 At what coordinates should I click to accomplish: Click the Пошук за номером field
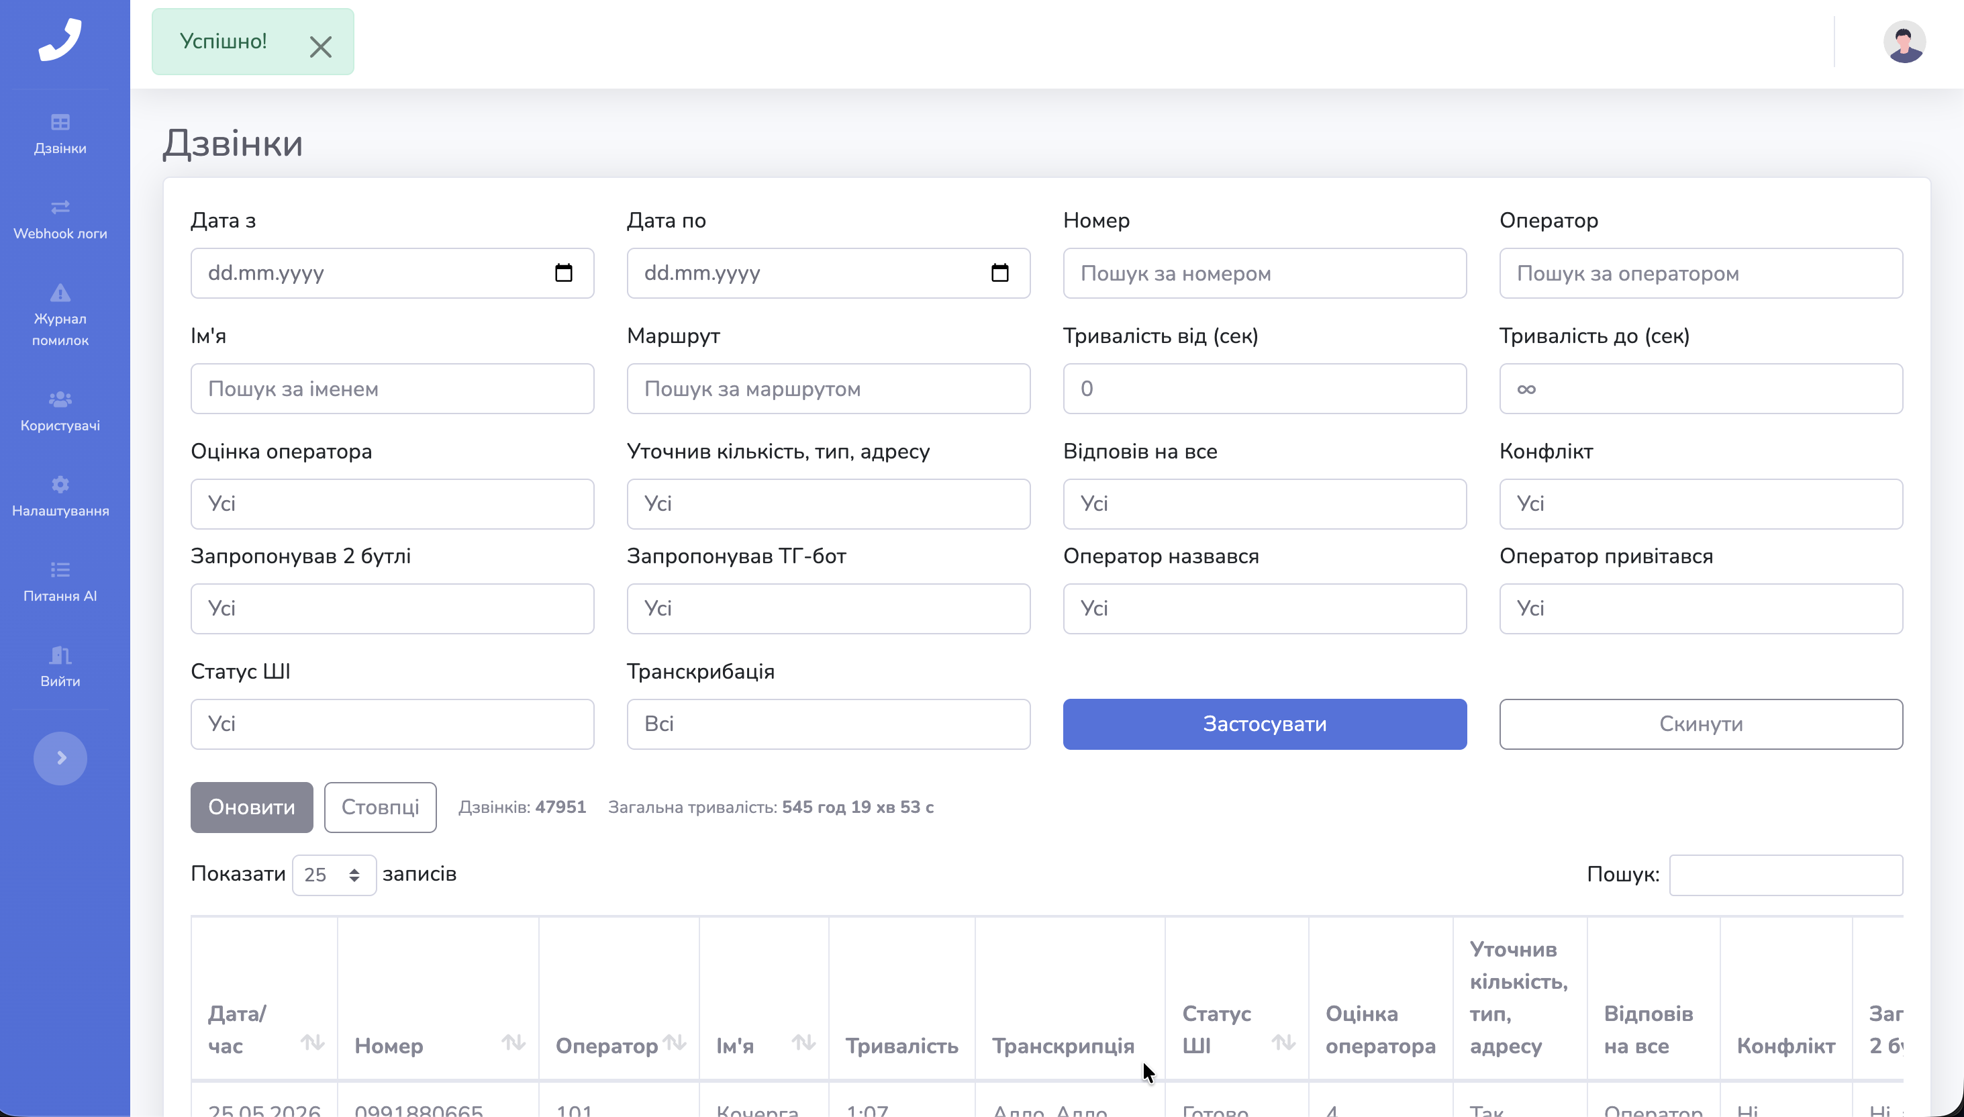[1265, 273]
